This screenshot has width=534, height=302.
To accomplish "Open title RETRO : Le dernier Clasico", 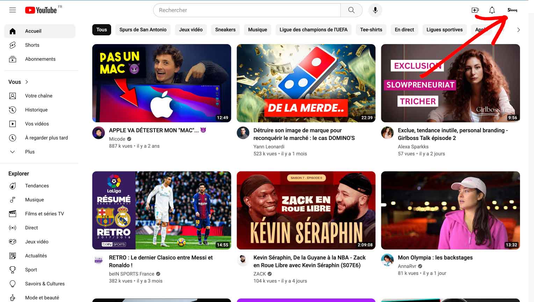I will tap(161, 261).
